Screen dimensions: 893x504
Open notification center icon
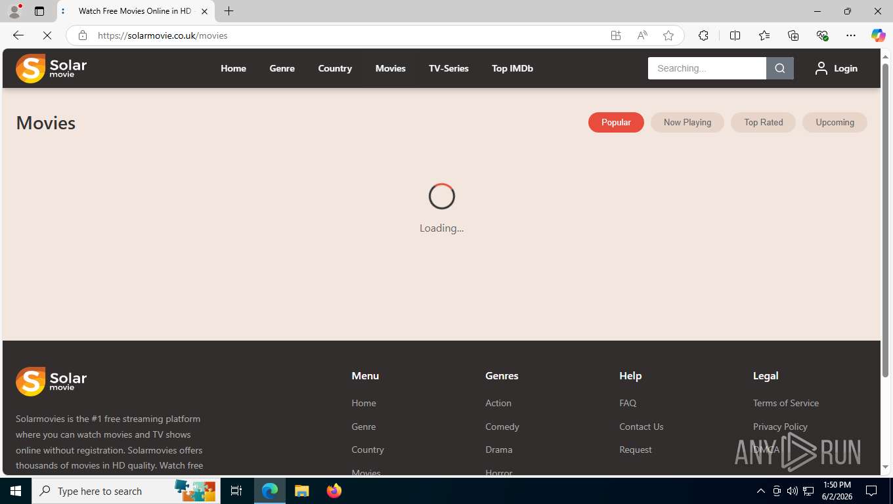[x=871, y=491]
